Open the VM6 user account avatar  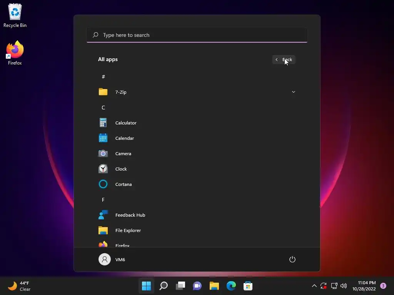[105, 259]
